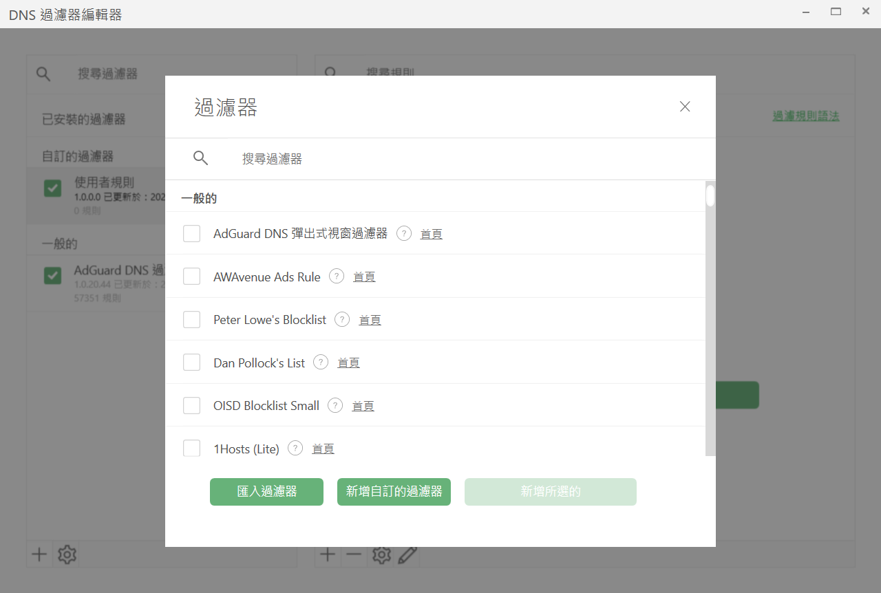This screenshot has width=881, height=593.
Task: Open 首頁 link for AdGuard DNS 彈出式視窗過濾器
Action: pos(432,234)
